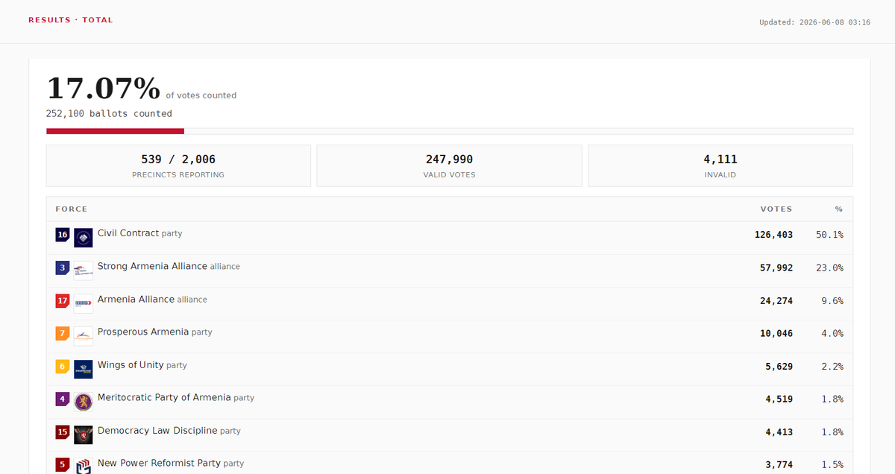Image resolution: width=895 pixels, height=474 pixels.
Task: Click Wings of Unity's 5,629 votes
Action: tap(779, 367)
